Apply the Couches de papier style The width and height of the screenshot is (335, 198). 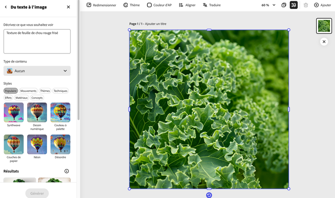pos(14,144)
